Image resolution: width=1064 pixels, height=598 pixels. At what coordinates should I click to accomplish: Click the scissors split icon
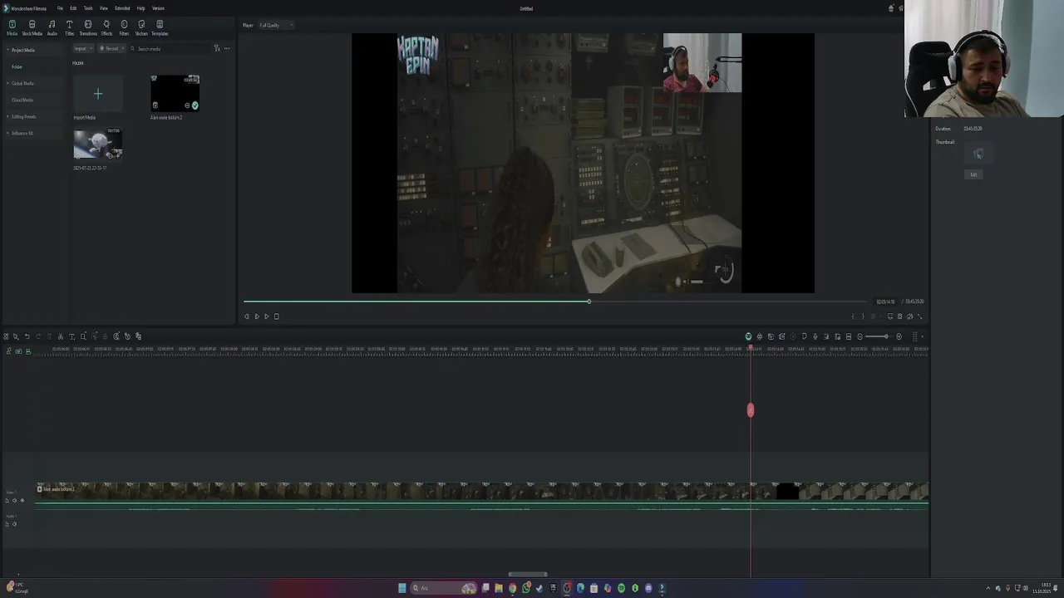[x=60, y=336]
